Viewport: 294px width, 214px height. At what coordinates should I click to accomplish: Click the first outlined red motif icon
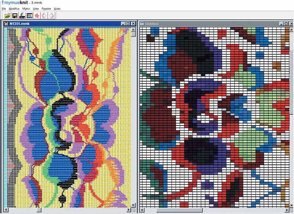coord(44,15)
